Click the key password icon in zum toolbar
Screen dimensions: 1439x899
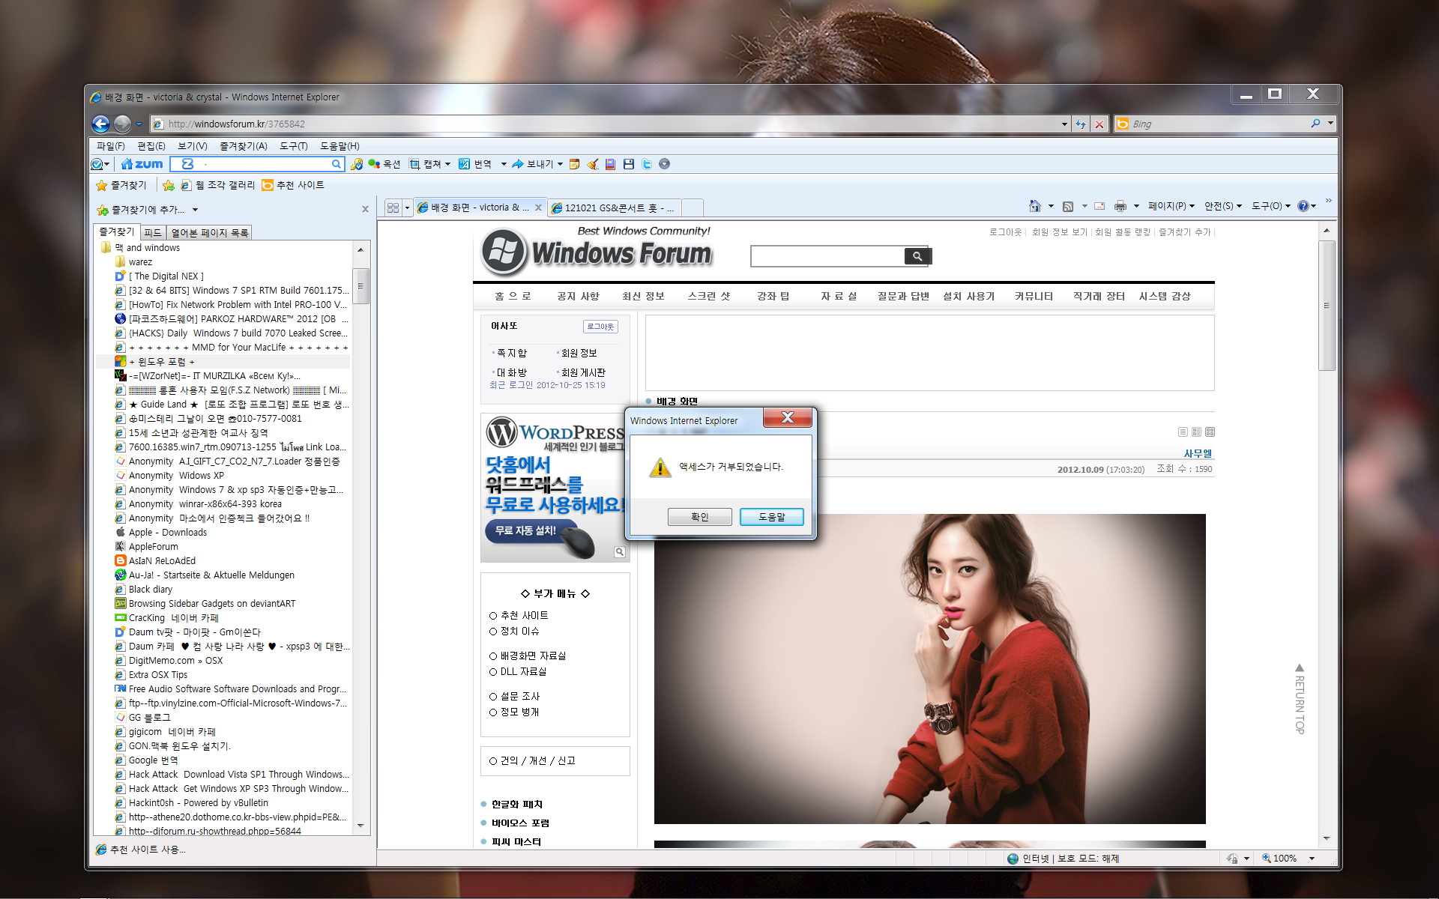357,164
